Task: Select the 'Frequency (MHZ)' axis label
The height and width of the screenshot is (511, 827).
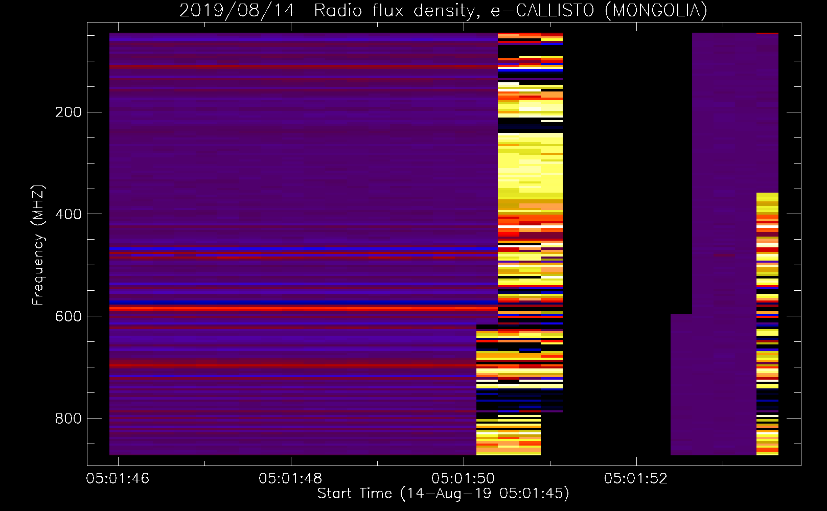Action: tap(38, 245)
